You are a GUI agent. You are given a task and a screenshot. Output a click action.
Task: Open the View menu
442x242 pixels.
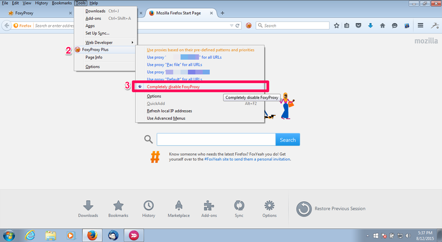pos(27,3)
